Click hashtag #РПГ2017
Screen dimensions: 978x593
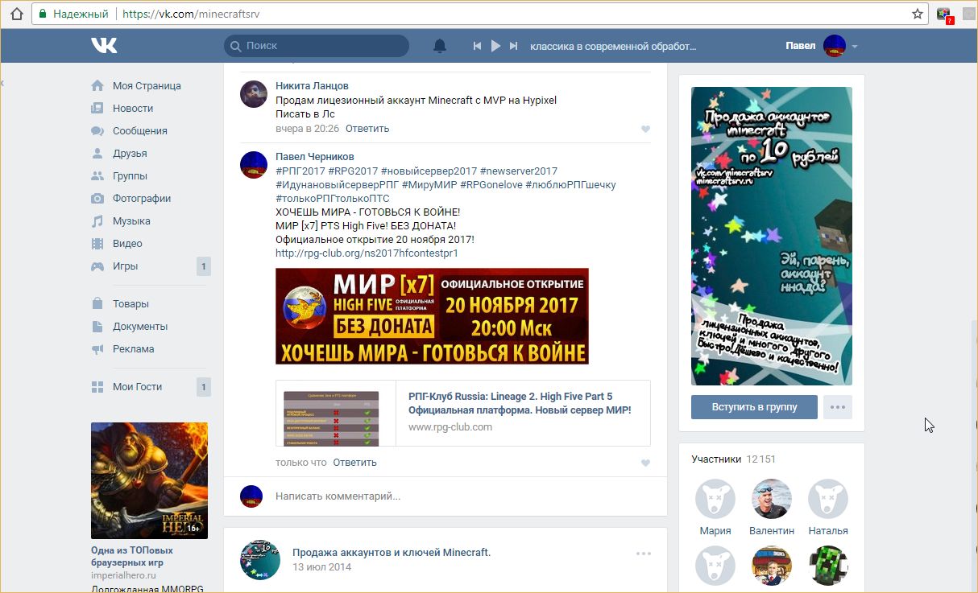coord(302,171)
